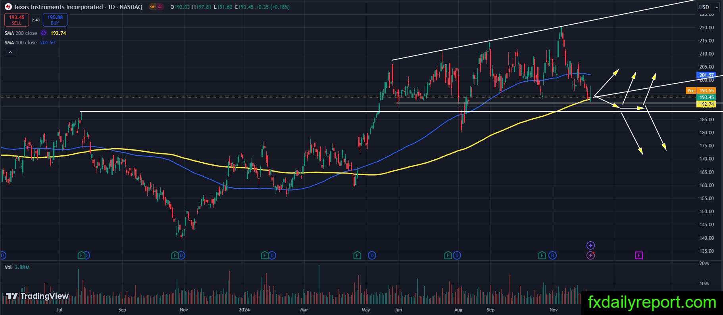Click the 20M volume scale value
The width and height of the screenshot is (723, 315).
pyautogui.click(x=704, y=263)
